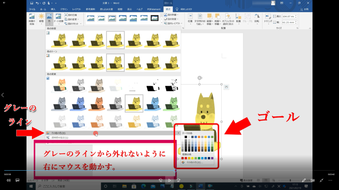This screenshot has width=339, height=190.
Task: Mute the video with the speaker icon
Action: [x=9, y=180]
